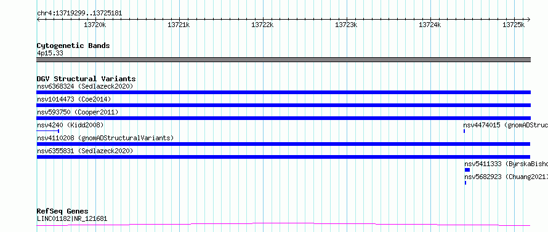The image size is (548, 232).
Task: Click the 13721k ruler tick label
Action: point(179,25)
